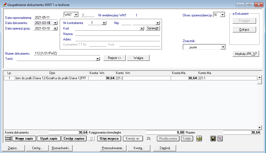Expand the Okres sprawozdawczy dropdown
The height and width of the screenshot is (153, 266).
click(222, 15)
